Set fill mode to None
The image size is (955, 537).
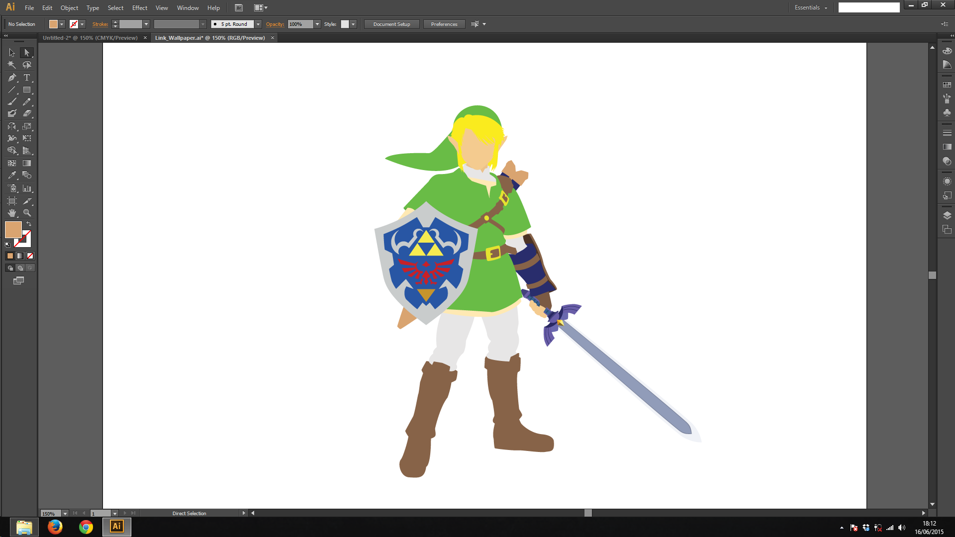coord(30,256)
